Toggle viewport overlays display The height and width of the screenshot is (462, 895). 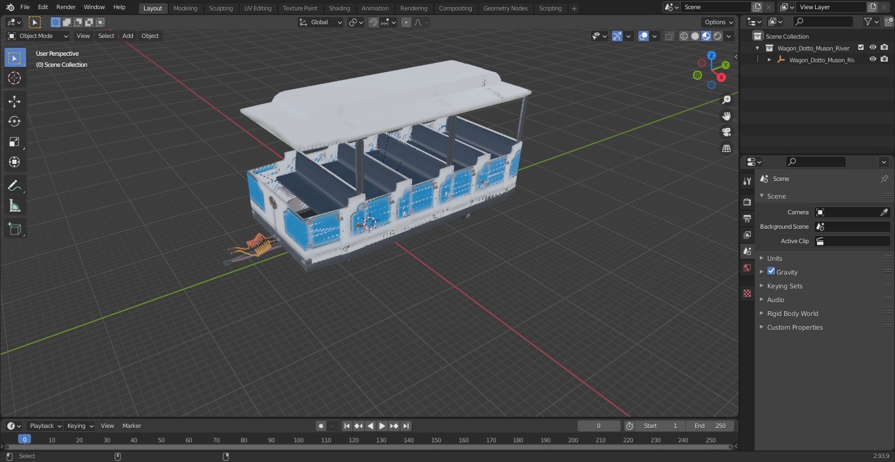(x=643, y=37)
